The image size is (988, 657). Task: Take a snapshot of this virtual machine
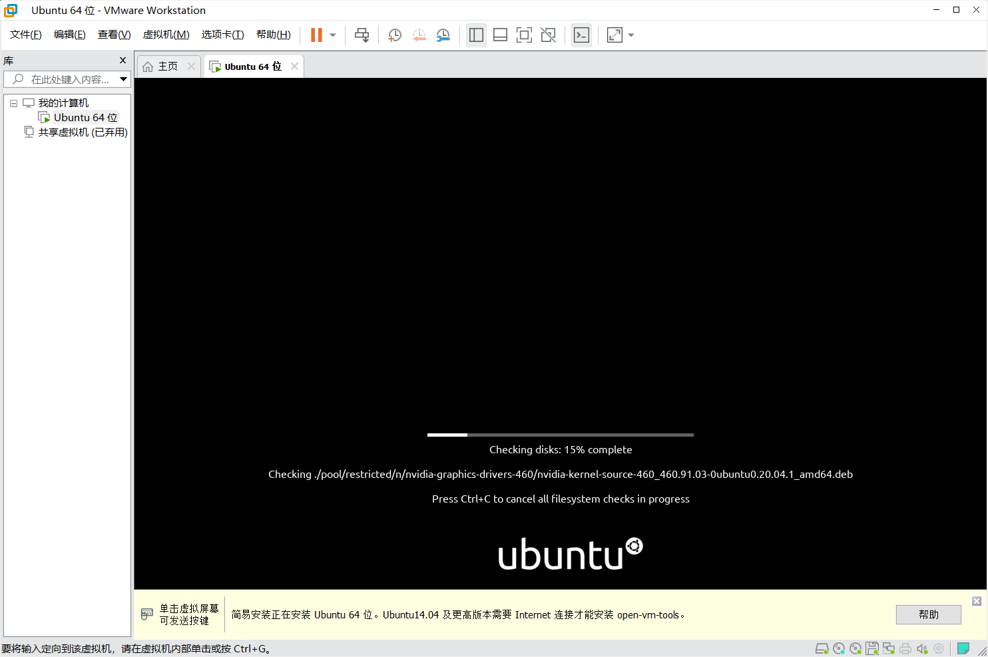[394, 35]
